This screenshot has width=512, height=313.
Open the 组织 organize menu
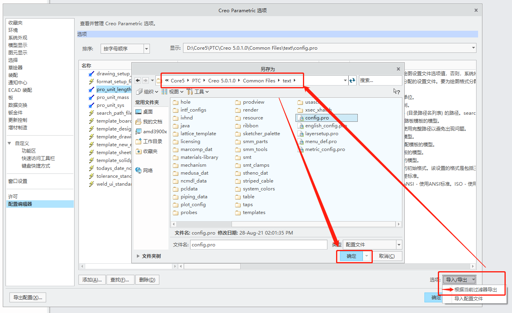click(x=147, y=91)
